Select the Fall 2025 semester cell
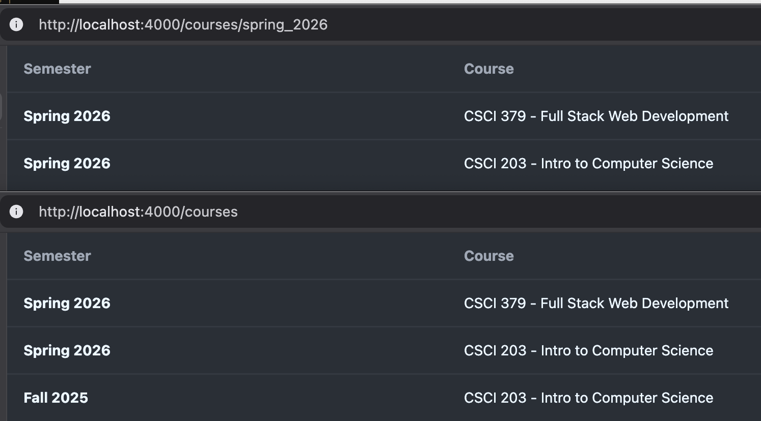 click(x=56, y=398)
